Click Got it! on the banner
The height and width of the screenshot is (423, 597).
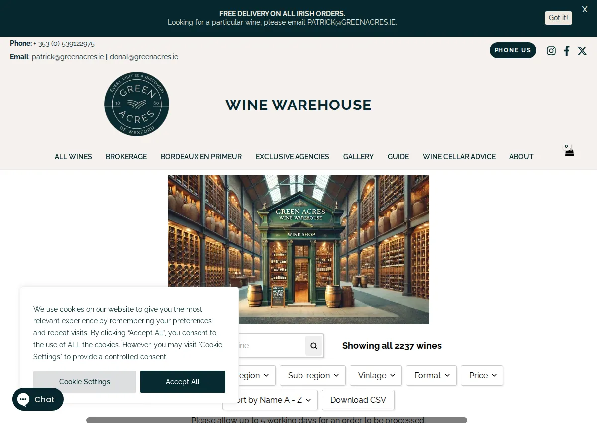point(558,18)
